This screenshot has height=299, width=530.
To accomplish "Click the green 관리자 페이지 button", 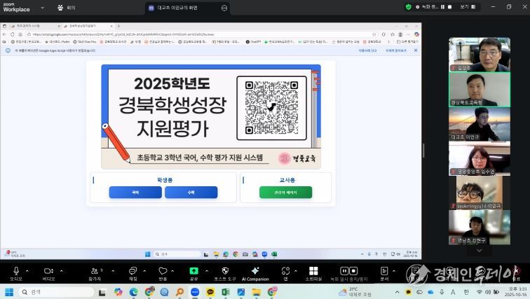I will pyautogui.click(x=276, y=192).
